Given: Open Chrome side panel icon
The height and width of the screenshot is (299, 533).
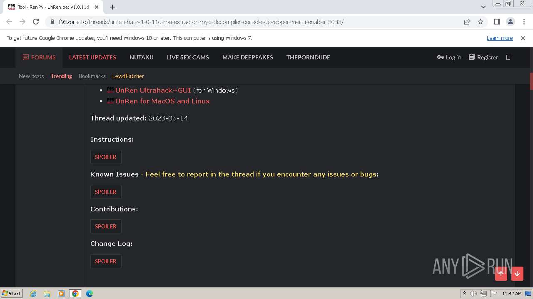Looking at the screenshot, I should 497,22.
